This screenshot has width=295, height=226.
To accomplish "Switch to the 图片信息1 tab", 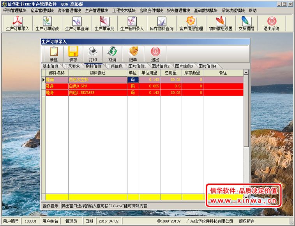I will (x=137, y=66).
